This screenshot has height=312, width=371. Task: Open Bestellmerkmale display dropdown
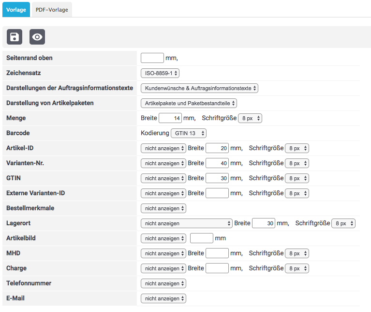(x=163, y=208)
